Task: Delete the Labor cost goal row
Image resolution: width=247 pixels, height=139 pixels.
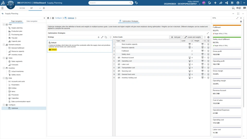Action: 208,64
